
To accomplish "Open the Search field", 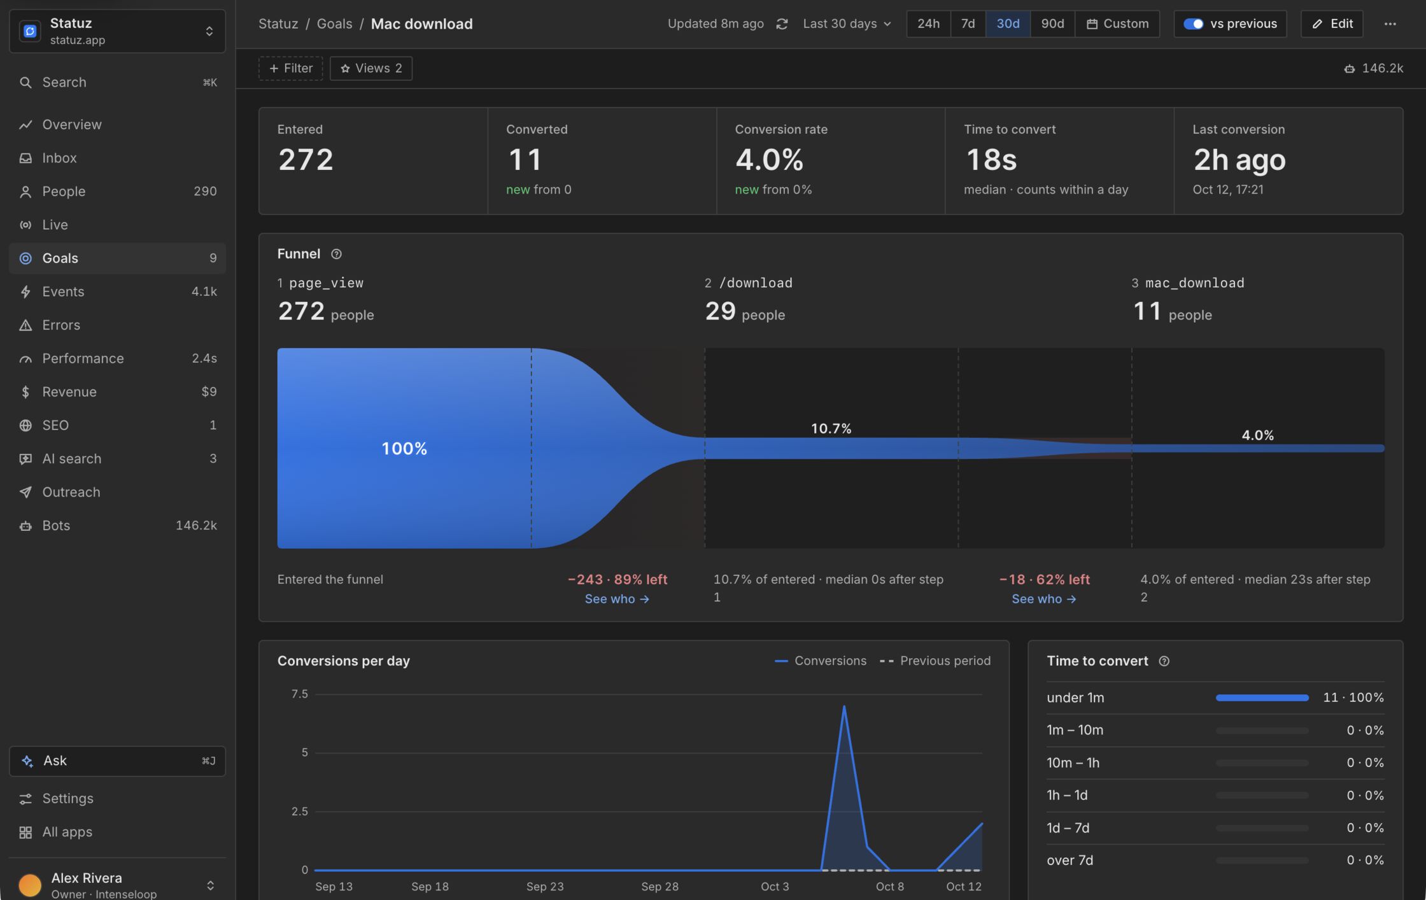I will click(118, 82).
